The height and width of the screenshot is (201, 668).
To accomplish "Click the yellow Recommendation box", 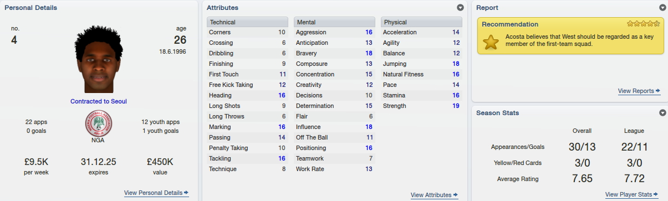I will pos(571,36).
